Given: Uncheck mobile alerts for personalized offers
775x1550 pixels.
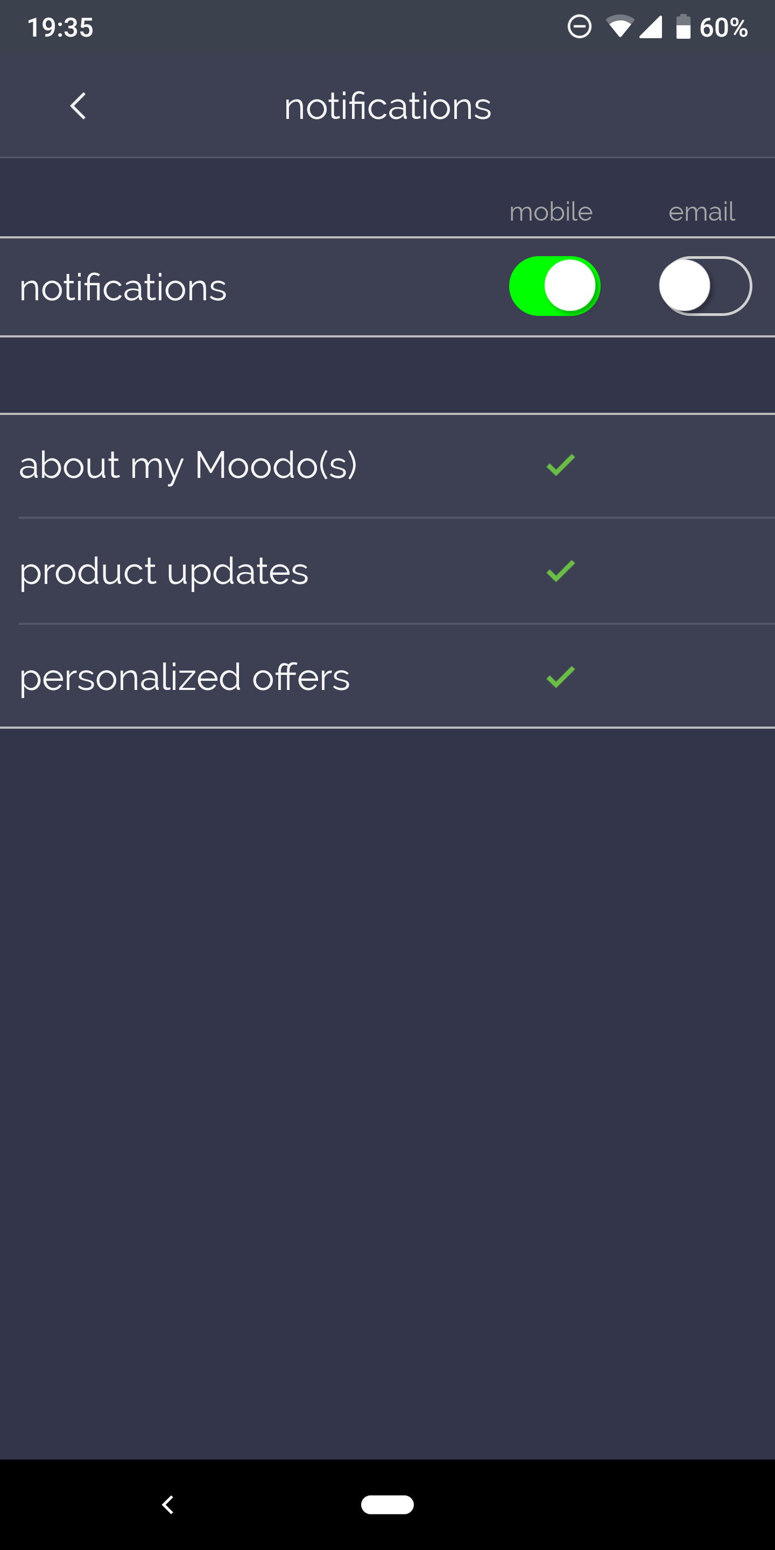Looking at the screenshot, I should point(560,677).
